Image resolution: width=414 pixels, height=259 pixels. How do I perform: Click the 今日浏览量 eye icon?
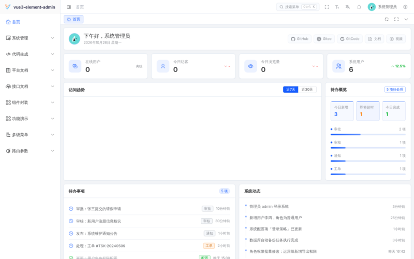tap(250, 66)
